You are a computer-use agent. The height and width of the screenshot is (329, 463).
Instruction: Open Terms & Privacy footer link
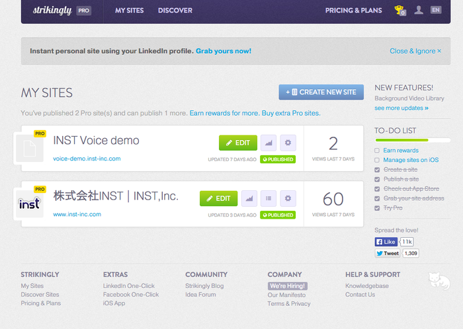click(x=289, y=304)
